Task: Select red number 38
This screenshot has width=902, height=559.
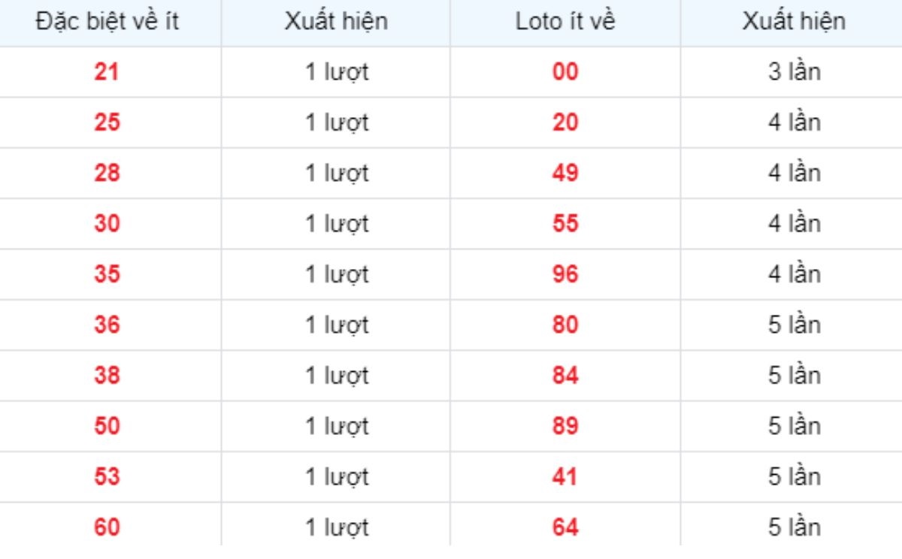Action: [107, 376]
